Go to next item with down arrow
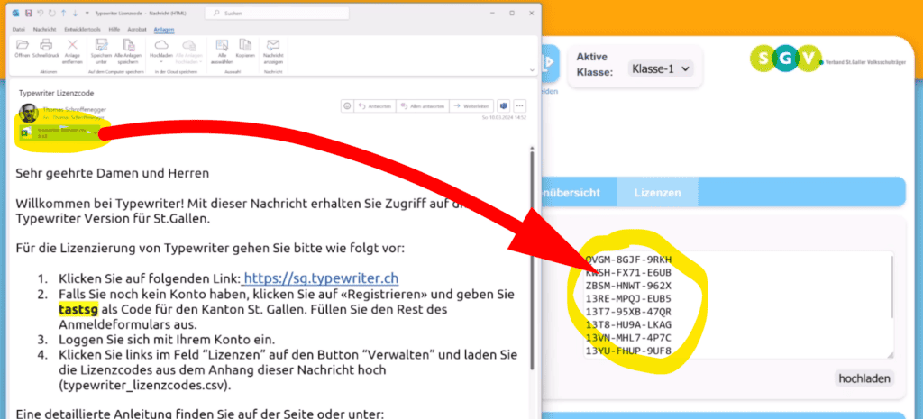 tap(75, 13)
